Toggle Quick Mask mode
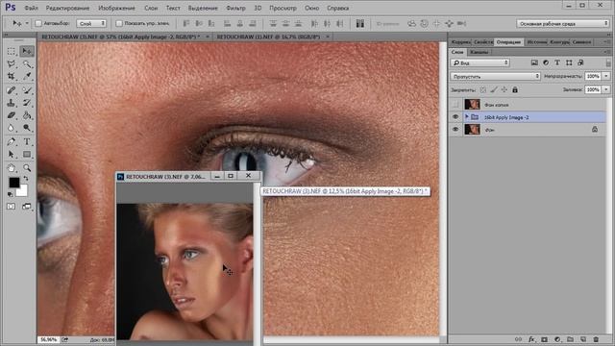 coord(11,207)
